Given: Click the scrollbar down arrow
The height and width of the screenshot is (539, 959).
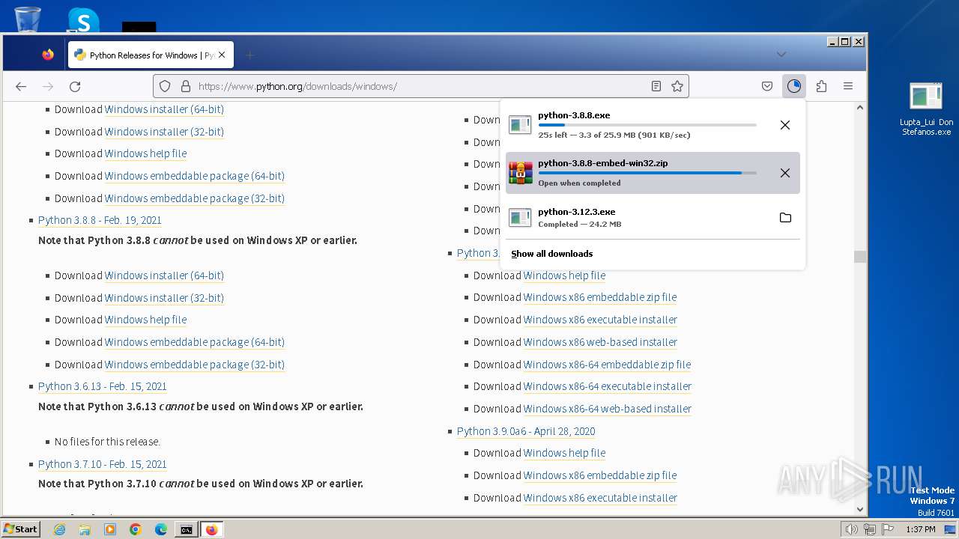Looking at the screenshot, I should click(x=860, y=509).
